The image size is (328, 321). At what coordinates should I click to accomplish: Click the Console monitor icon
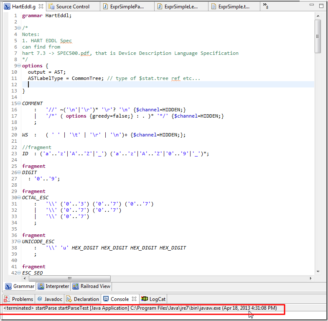(x=106, y=299)
